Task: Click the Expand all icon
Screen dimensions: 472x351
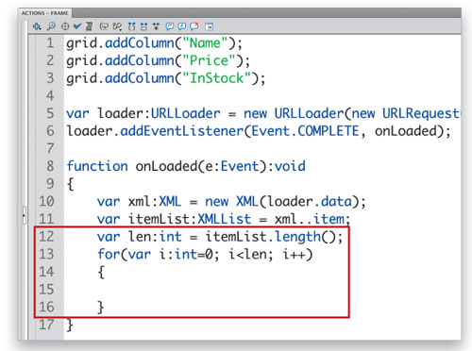Action: coord(156,26)
